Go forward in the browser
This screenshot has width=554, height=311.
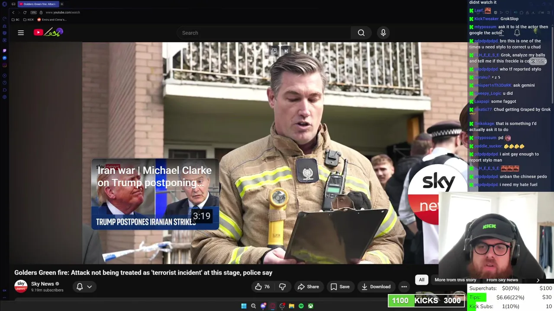[19, 12]
